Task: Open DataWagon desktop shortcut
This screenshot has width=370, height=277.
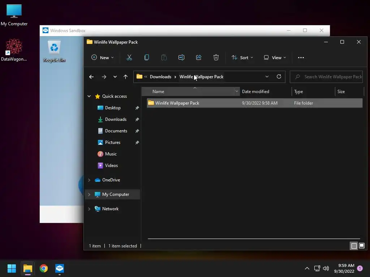Action: (x=14, y=50)
